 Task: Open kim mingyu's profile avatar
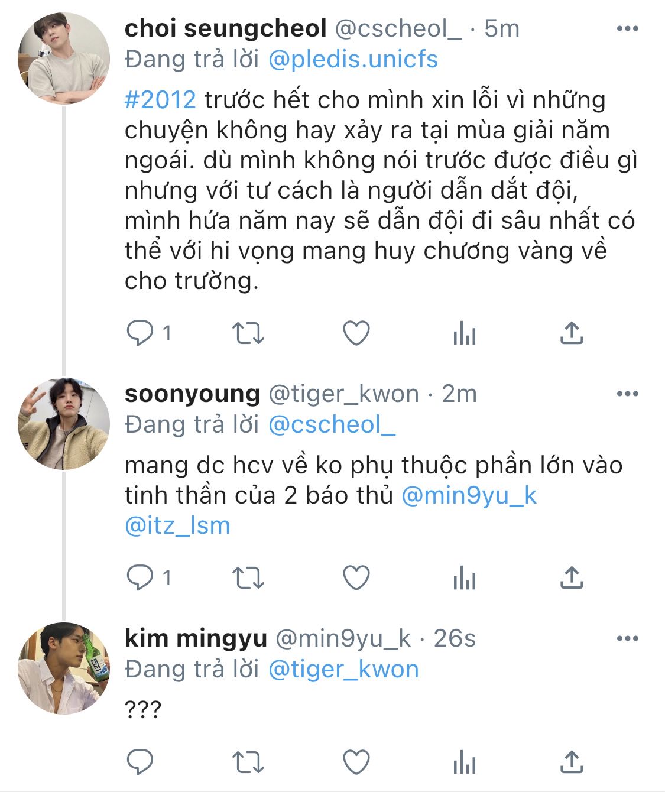pos(64,668)
